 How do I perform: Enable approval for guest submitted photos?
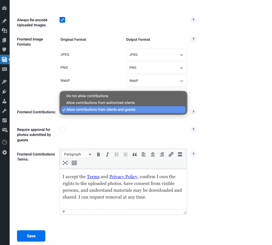pyautogui.click(x=62, y=129)
